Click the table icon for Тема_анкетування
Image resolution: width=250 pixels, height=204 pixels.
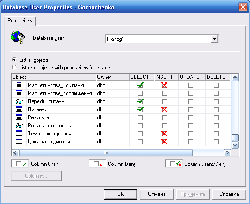click(19, 133)
